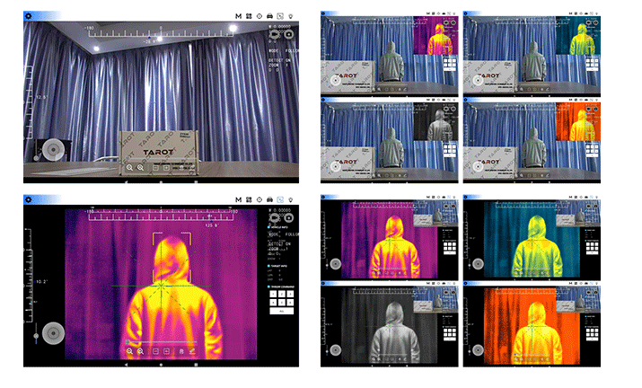Zoom out with the magnifier in the large thermal view
The height and width of the screenshot is (388, 642).
pos(129,351)
